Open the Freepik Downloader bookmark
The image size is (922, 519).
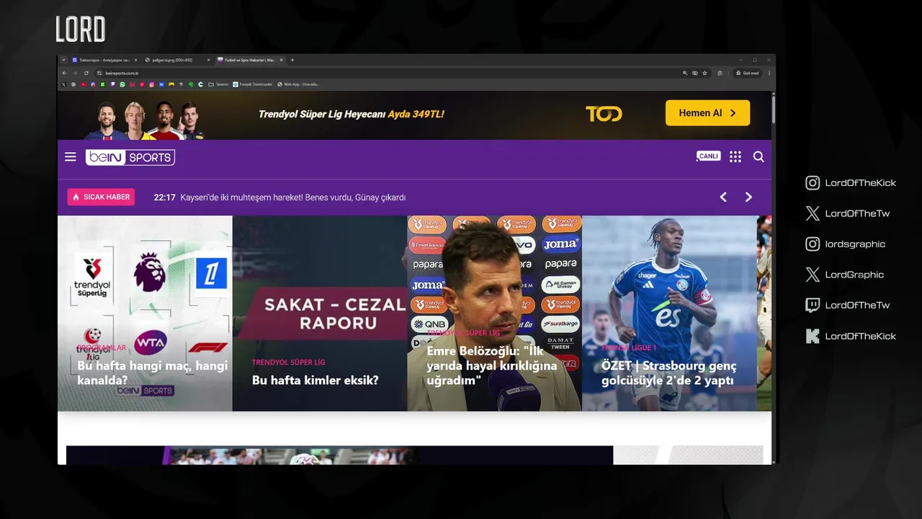[253, 84]
